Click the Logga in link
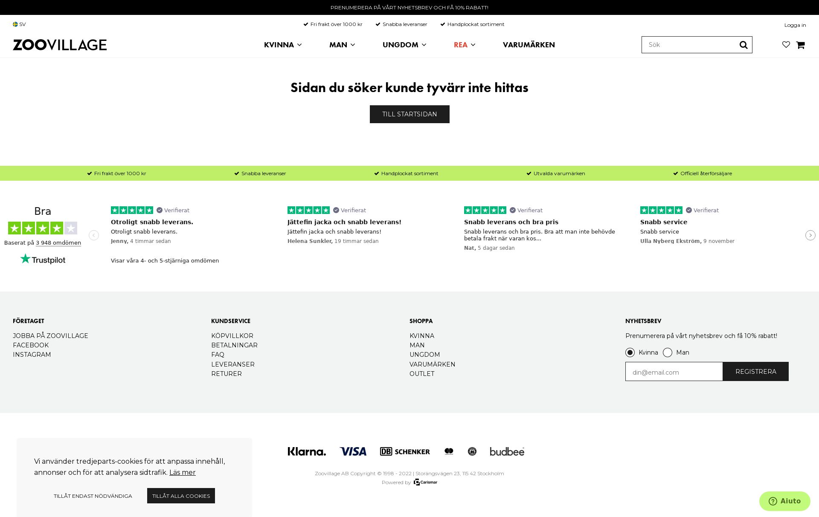The width and height of the screenshot is (819, 517). point(795,25)
